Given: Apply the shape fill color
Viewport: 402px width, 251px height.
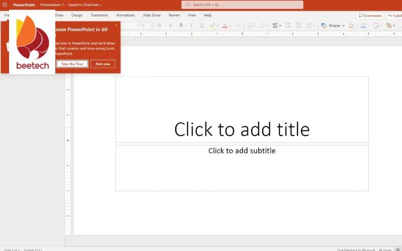Looking at the screenshot, I should coord(351,26).
